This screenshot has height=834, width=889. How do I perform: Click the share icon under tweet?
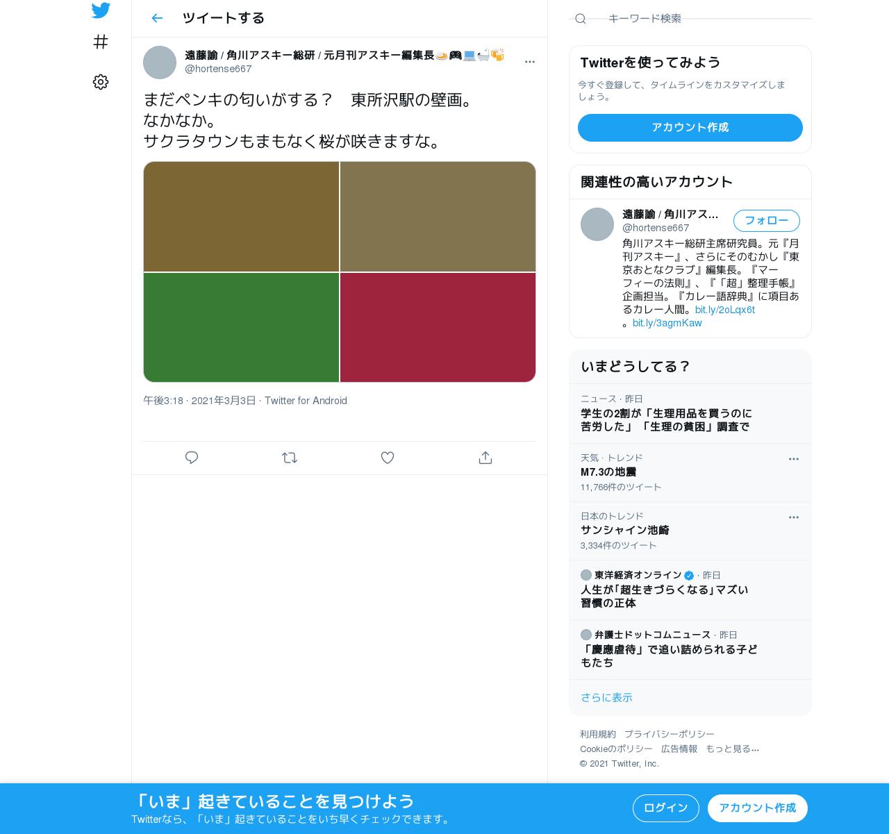485,458
